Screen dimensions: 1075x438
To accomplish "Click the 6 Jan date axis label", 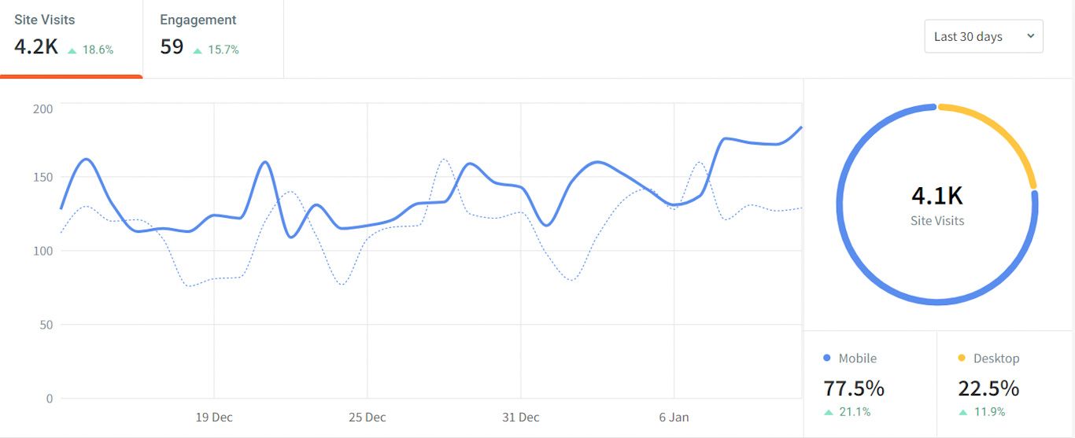I will 674,418.
